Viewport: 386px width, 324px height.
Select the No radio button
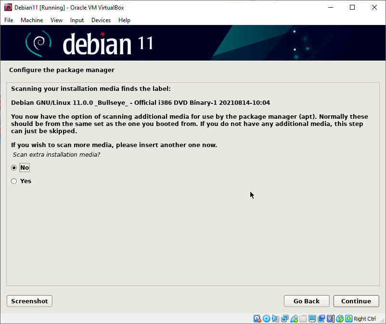(14, 168)
